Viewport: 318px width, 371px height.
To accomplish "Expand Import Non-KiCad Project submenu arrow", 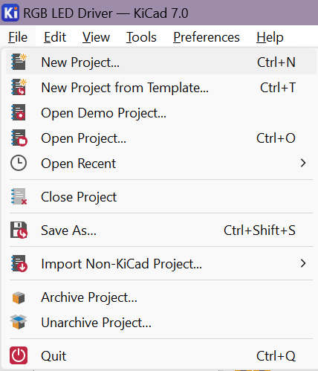I will point(303,263).
